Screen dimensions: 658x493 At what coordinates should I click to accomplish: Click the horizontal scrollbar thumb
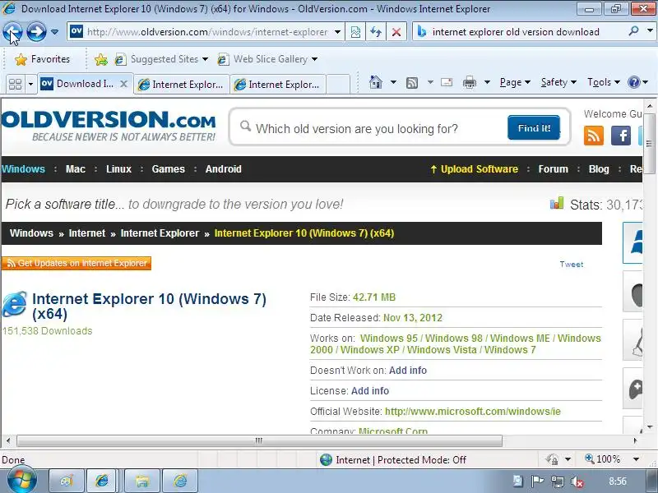tap(259, 440)
